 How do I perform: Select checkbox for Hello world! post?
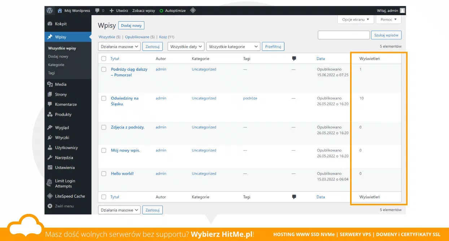[104, 174]
